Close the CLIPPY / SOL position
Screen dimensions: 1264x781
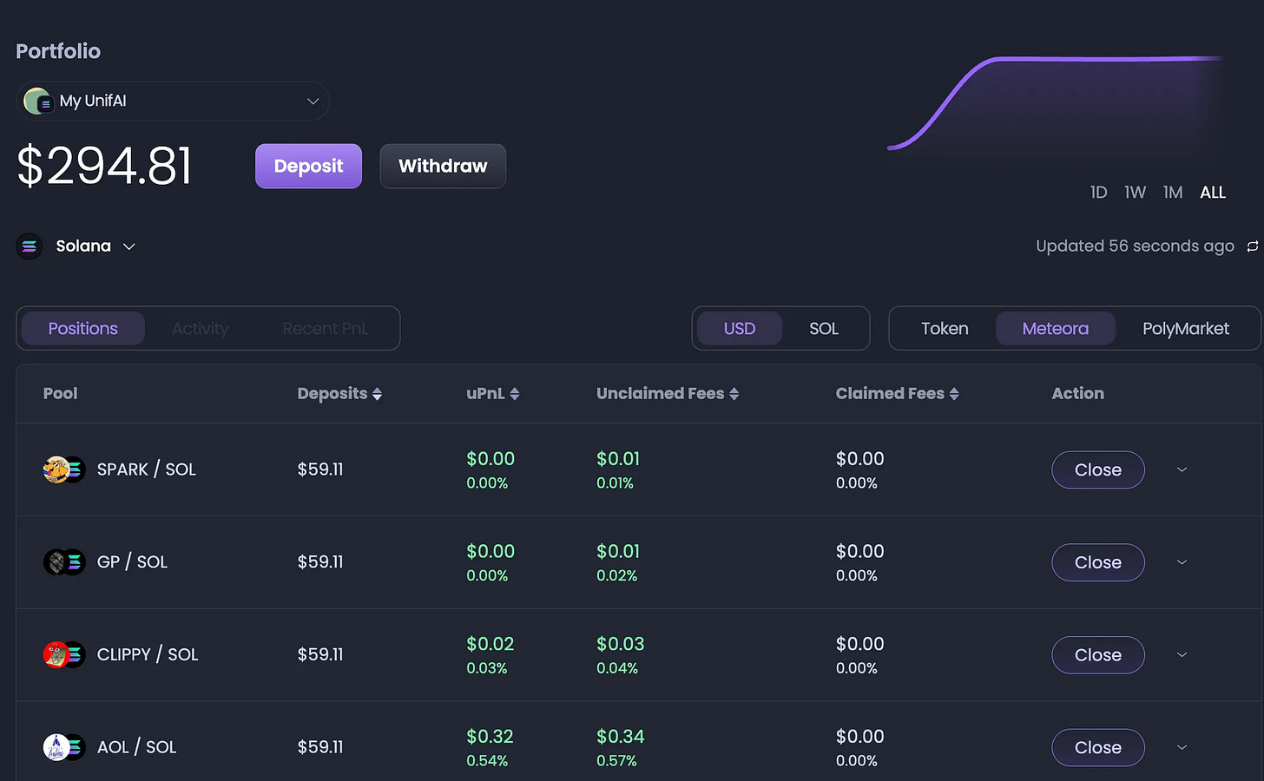[1098, 655]
